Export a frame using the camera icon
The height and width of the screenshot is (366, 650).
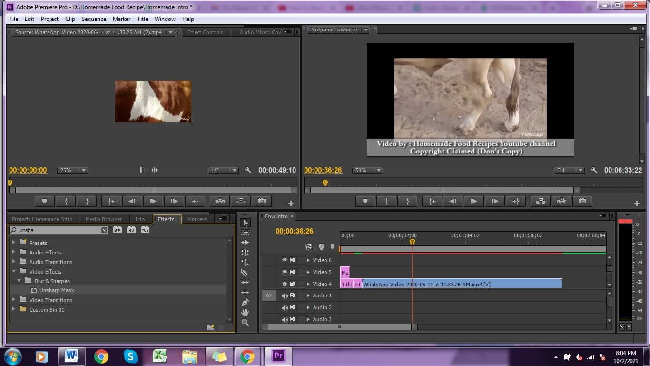point(583,201)
